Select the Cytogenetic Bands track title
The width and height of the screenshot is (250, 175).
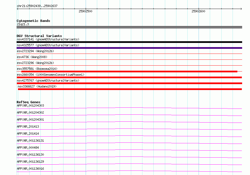tap(33, 21)
